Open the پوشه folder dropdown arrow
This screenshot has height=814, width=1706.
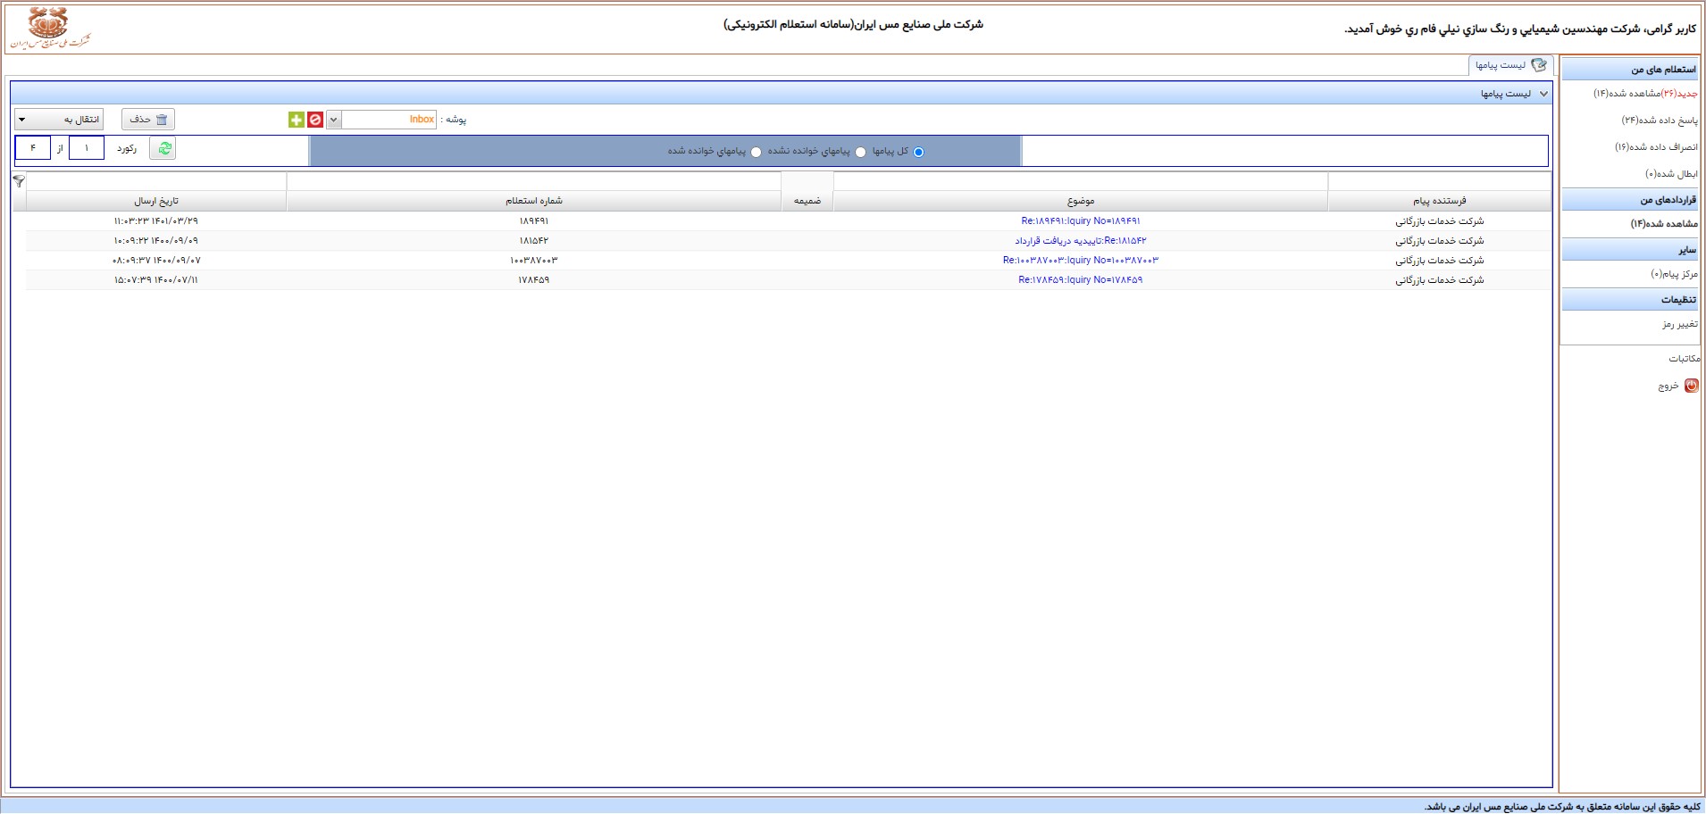[x=334, y=120]
